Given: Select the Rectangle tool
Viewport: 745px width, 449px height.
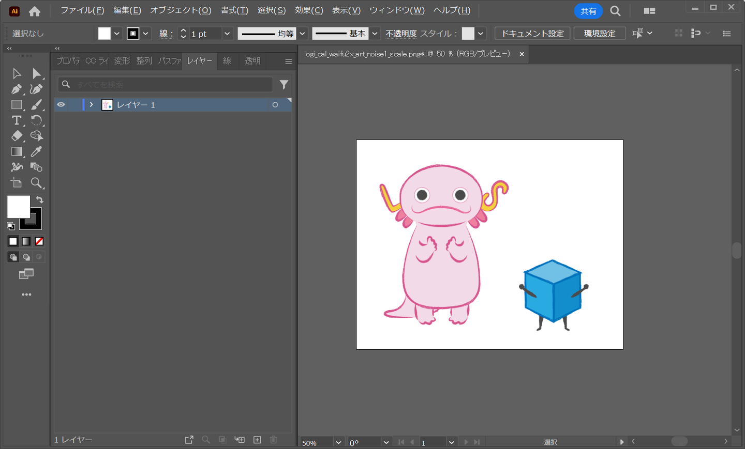Looking at the screenshot, I should click(17, 105).
